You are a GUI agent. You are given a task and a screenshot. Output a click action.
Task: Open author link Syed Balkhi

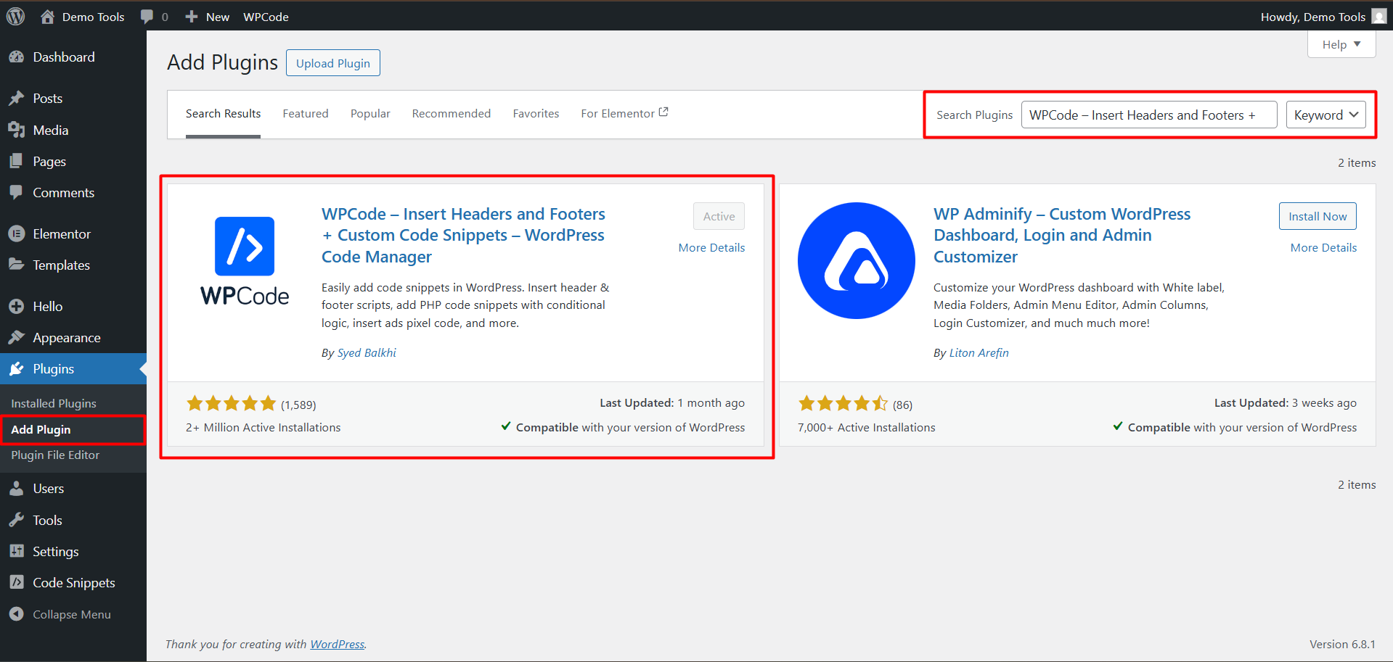367,352
